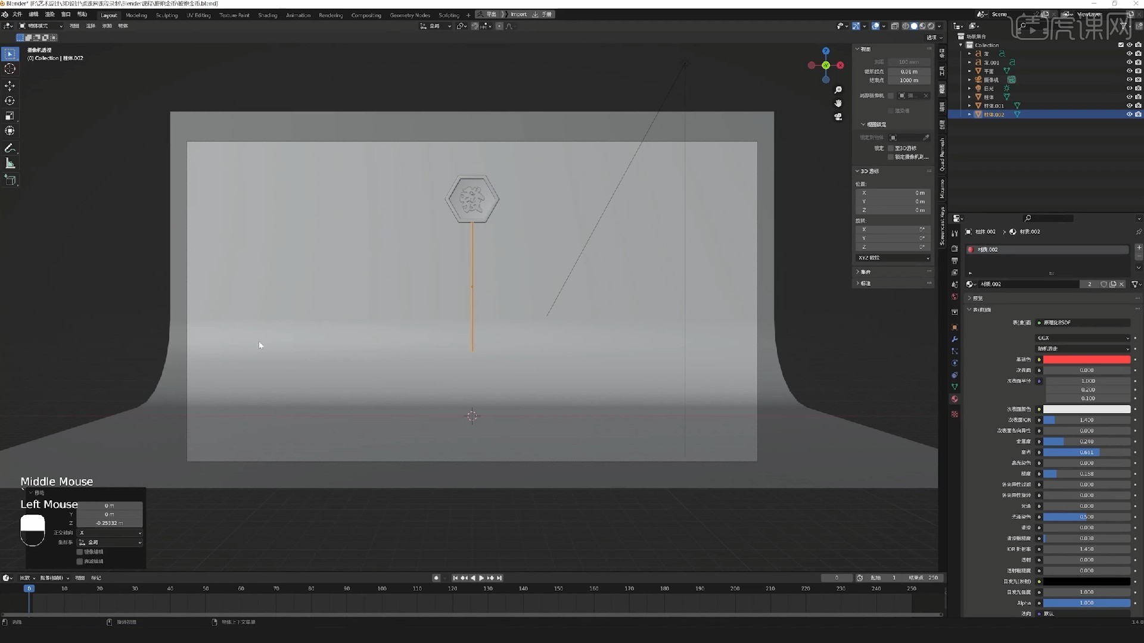This screenshot has height=643, width=1144.
Task: Open the Object properties tab (orange square)
Action: click(955, 327)
